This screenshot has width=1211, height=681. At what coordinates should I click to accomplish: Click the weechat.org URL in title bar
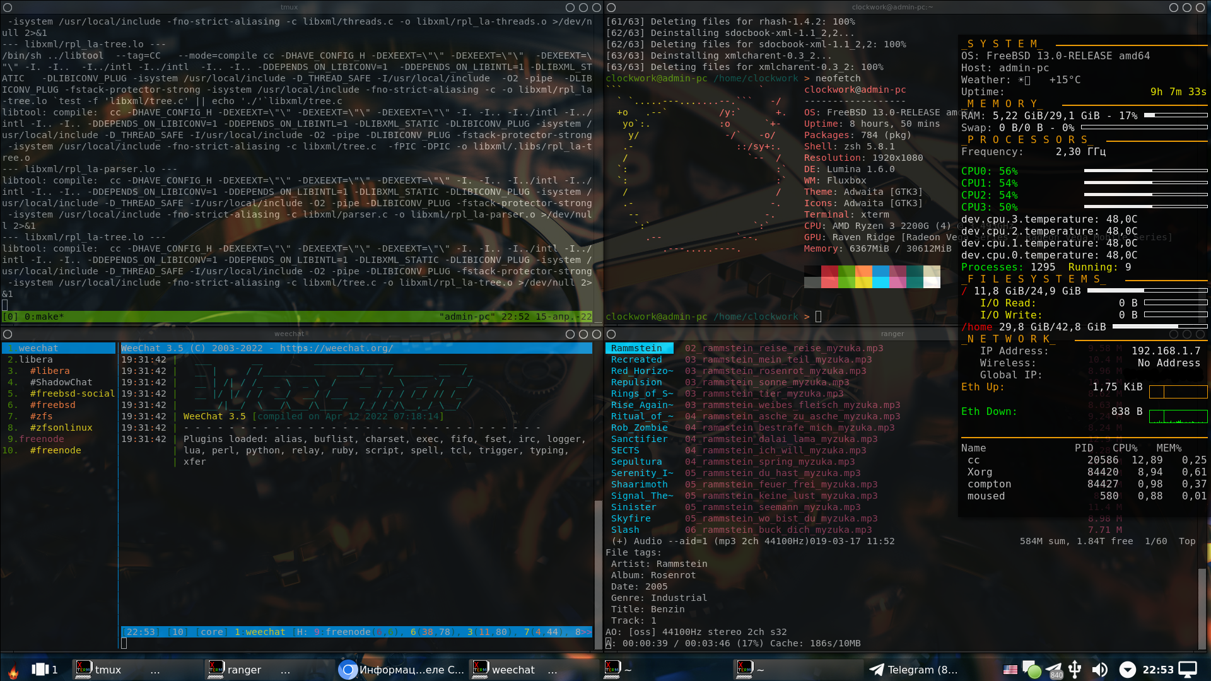coord(336,348)
